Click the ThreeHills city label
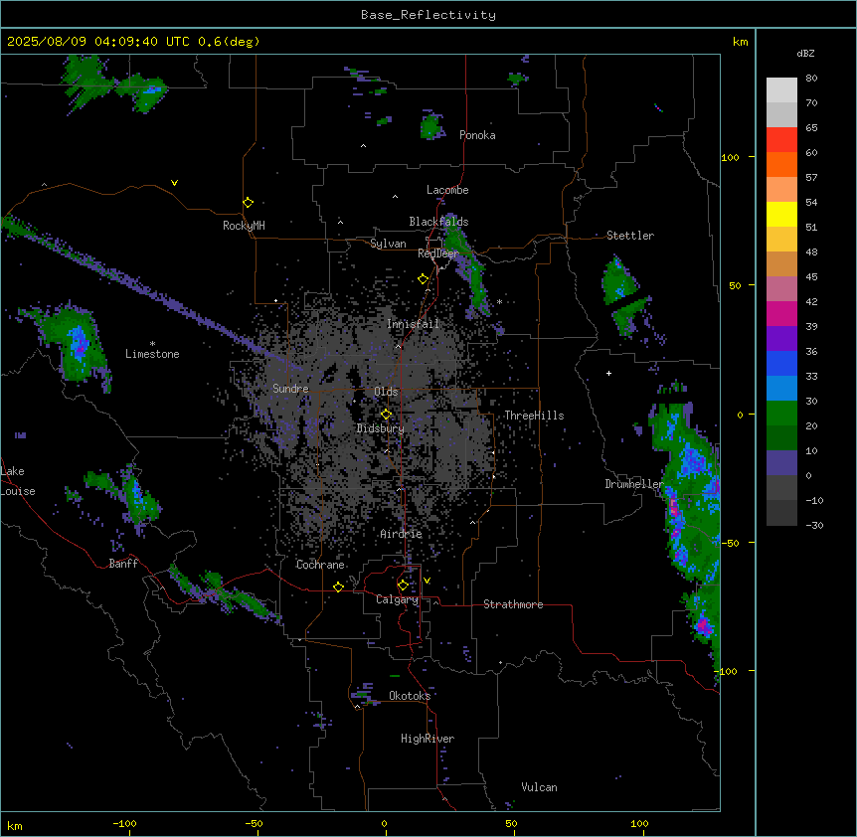The image size is (857, 837). (534, 416)
